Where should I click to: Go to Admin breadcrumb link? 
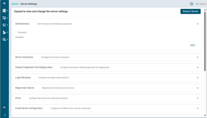[x=15, y=4]
